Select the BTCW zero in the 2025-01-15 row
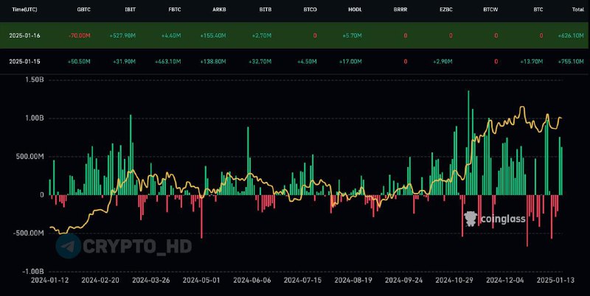 click(496, 62)
